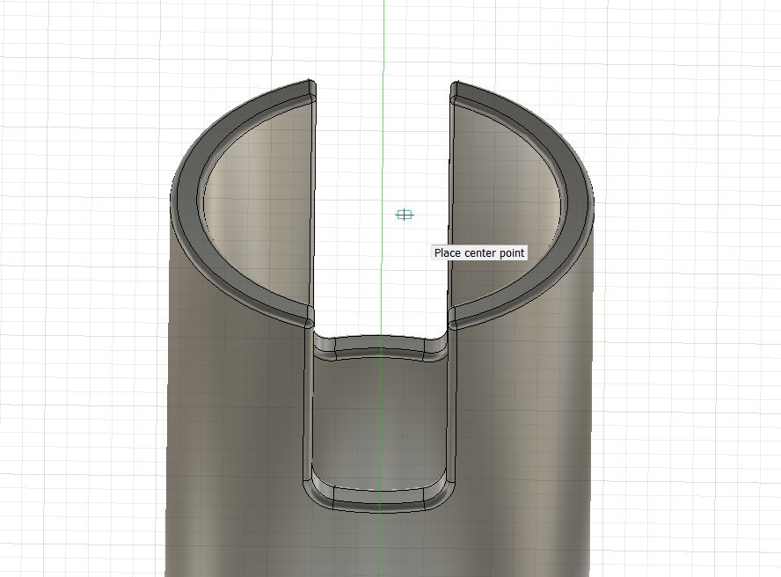This screenshot has height=577, width=781.
Task: Click the "Place center point" tooltip text
Action: click(479, 253)
